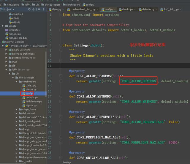Screen dimensions: 190x164
Task: Close the conf.py tab
Action: [x=115, y=10]
